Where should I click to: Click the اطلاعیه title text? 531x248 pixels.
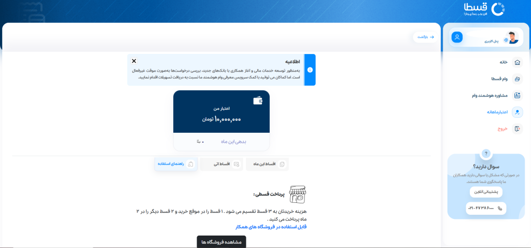[x=292, y=62]
